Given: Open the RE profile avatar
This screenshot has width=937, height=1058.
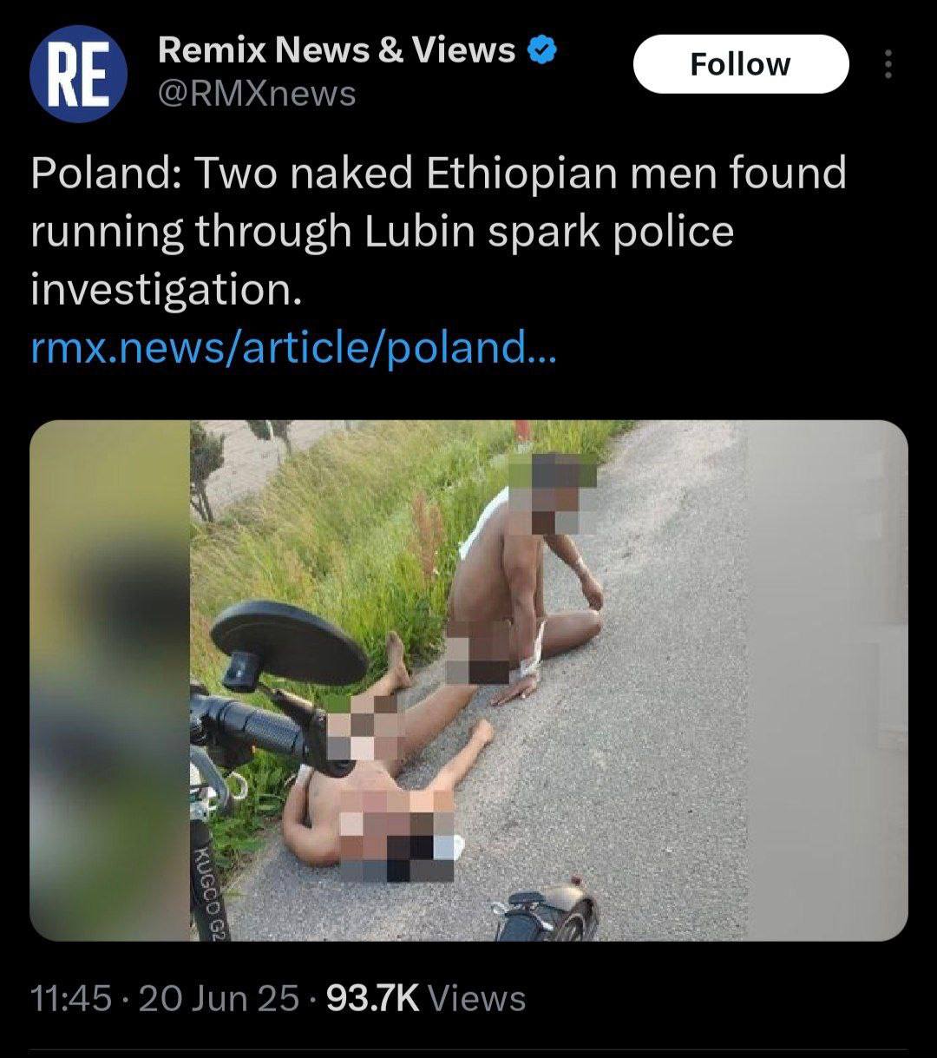Looking at the screenshot, I should coord(78,74).
